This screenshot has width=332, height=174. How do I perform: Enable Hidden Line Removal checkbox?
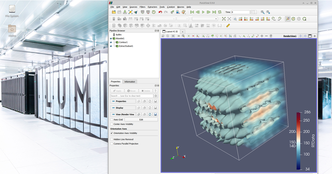(x=112, y=139)
